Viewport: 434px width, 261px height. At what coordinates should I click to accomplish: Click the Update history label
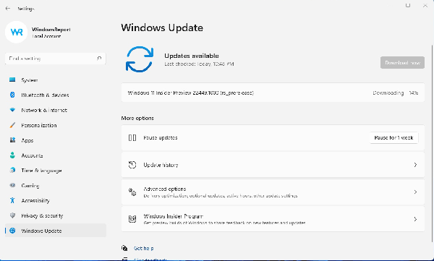coord(161,165)
